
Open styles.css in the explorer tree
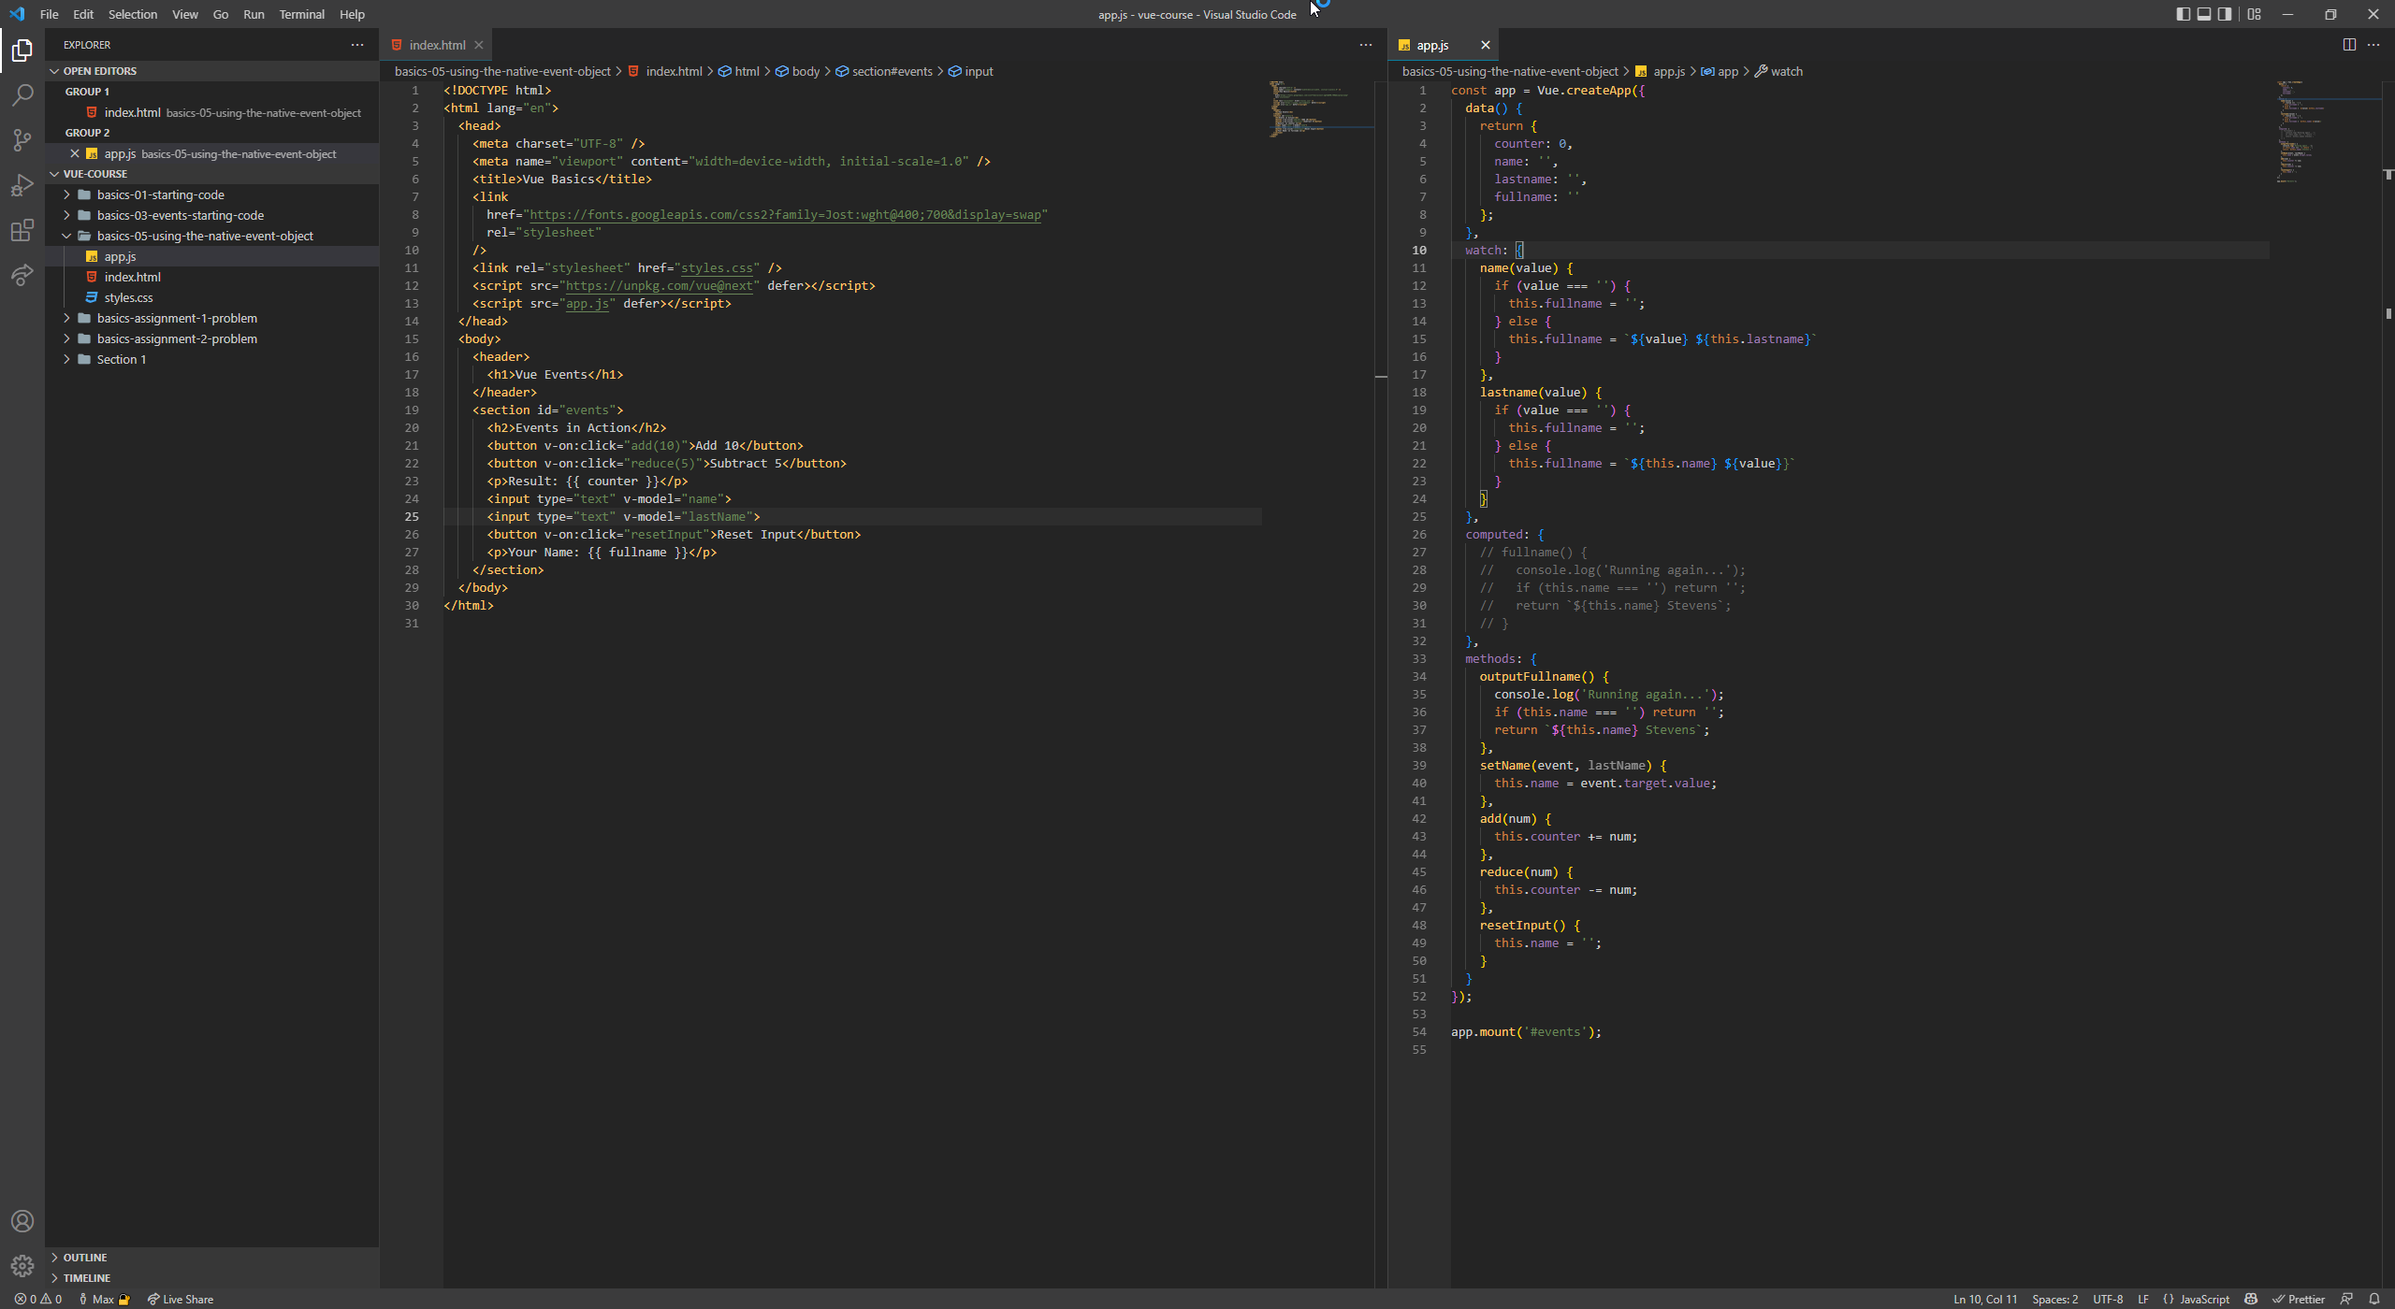(x=128, y=297)
